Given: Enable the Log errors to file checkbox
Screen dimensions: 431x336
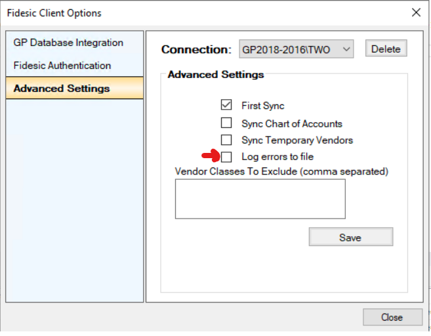Looking at the screenshot, I should point(226,157).
